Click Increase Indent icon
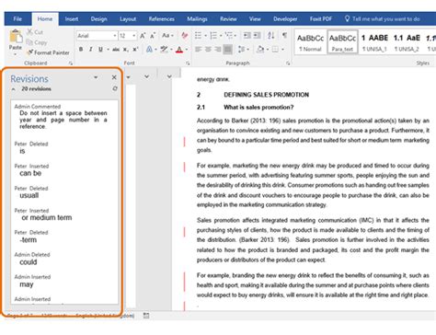 tap(258, 36)
